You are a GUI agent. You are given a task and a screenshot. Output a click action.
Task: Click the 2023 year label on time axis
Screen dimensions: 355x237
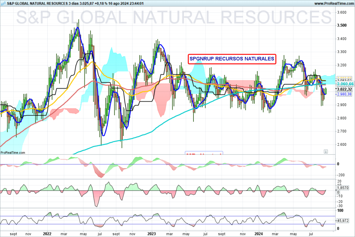(x=151, y=234)
